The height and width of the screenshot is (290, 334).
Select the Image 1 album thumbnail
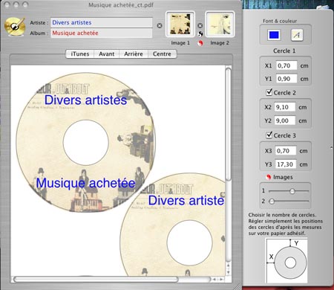(180, 25)
